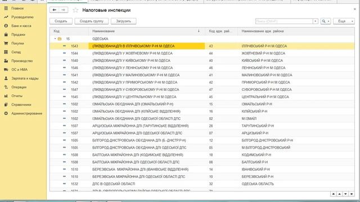Click М.ІЗМАЇЛ district cell
This screenshot has height=202, width=360.
coord(249,118)
